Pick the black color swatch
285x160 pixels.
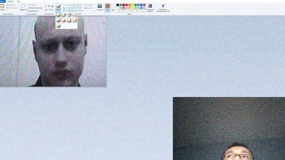[x=118, y=5]
